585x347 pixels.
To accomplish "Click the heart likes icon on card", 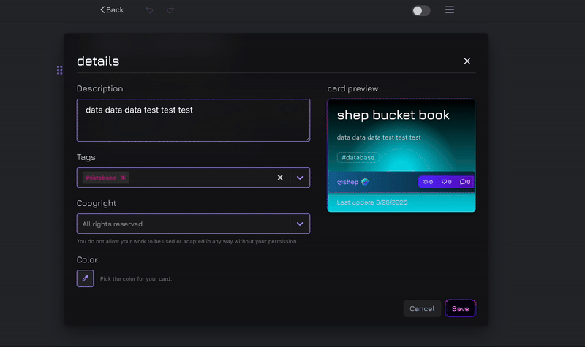I will [x=445, y=182].
